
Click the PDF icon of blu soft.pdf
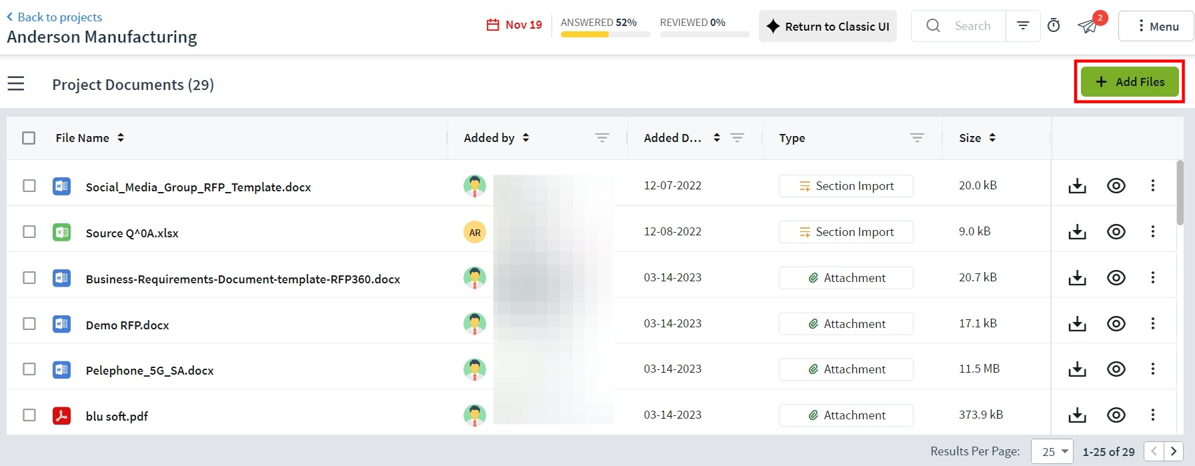pos(62,415)
